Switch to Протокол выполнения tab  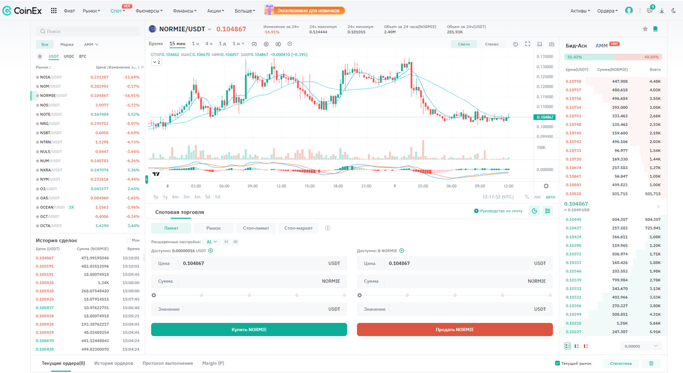pos(168,363)
